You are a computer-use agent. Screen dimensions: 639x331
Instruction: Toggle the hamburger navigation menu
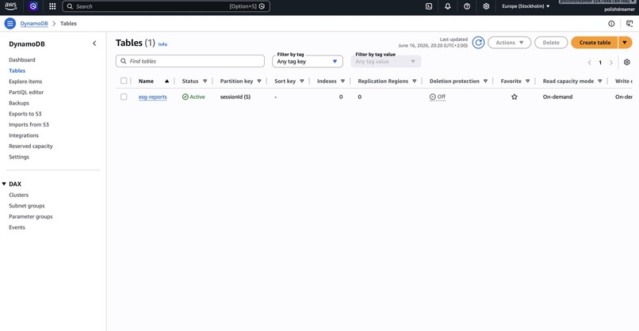[10, 24]
